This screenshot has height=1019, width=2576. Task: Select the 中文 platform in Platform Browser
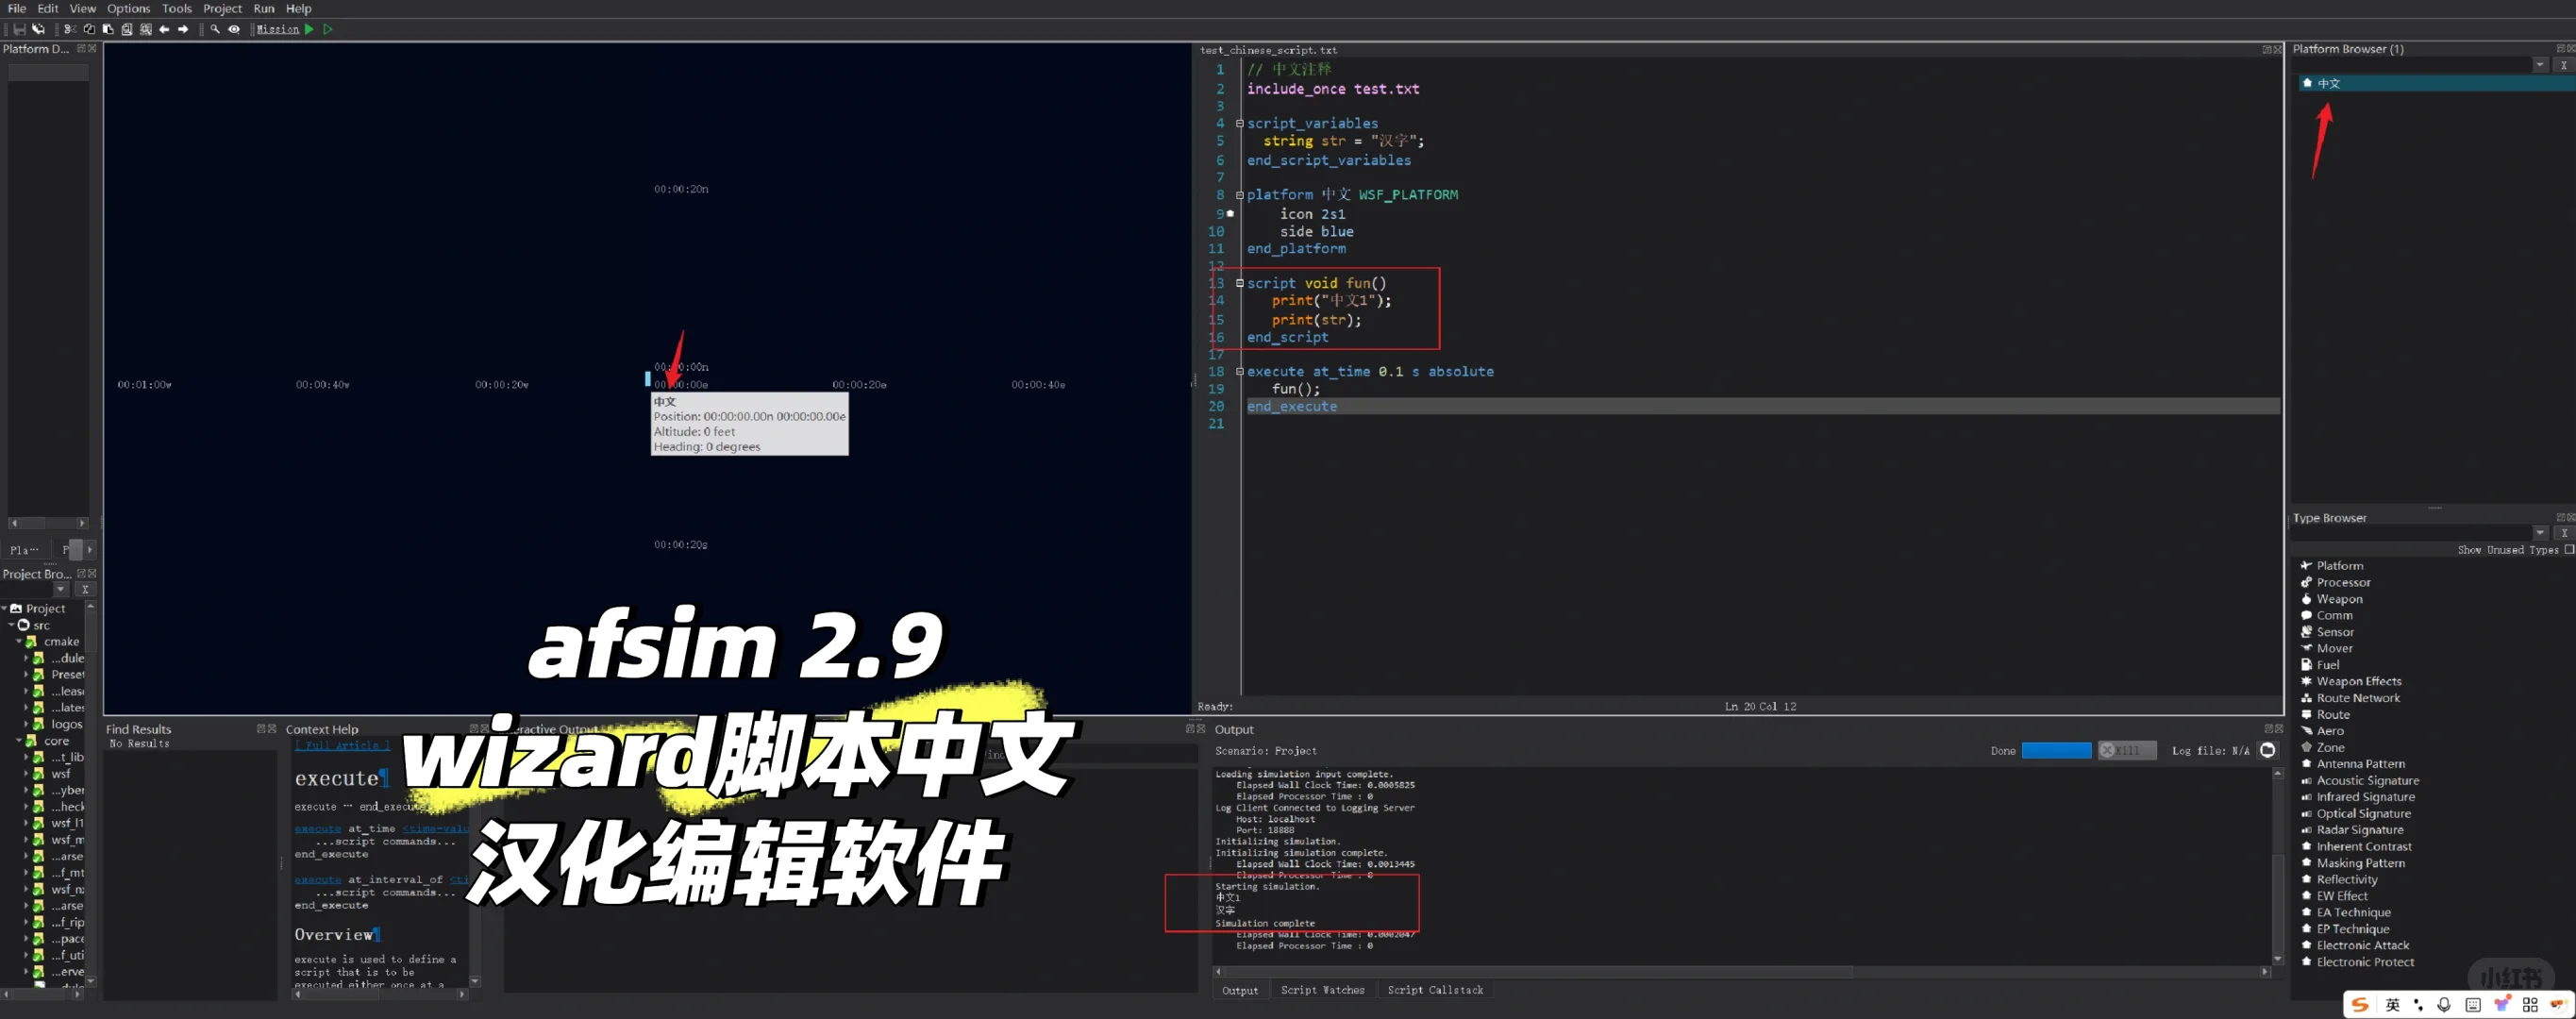click(x=2329, y=83)
